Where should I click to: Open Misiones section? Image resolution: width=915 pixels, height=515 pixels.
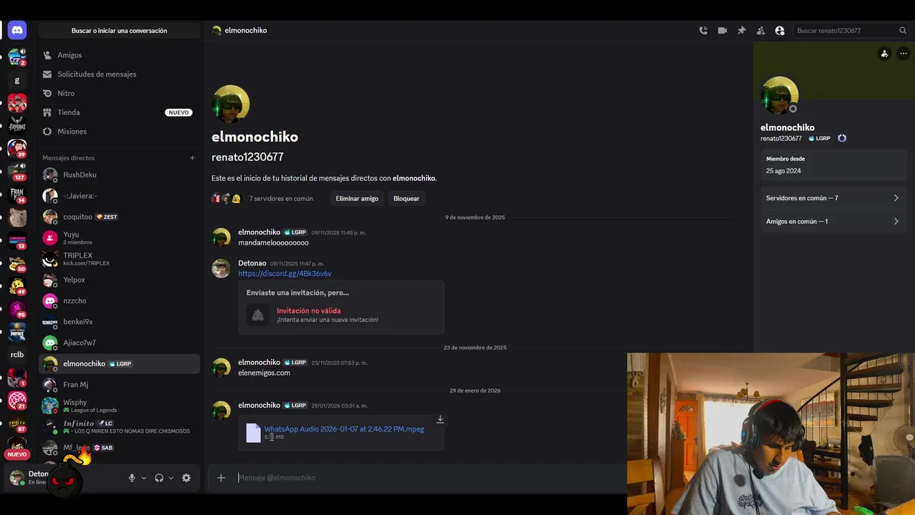(x=119, y=132)
